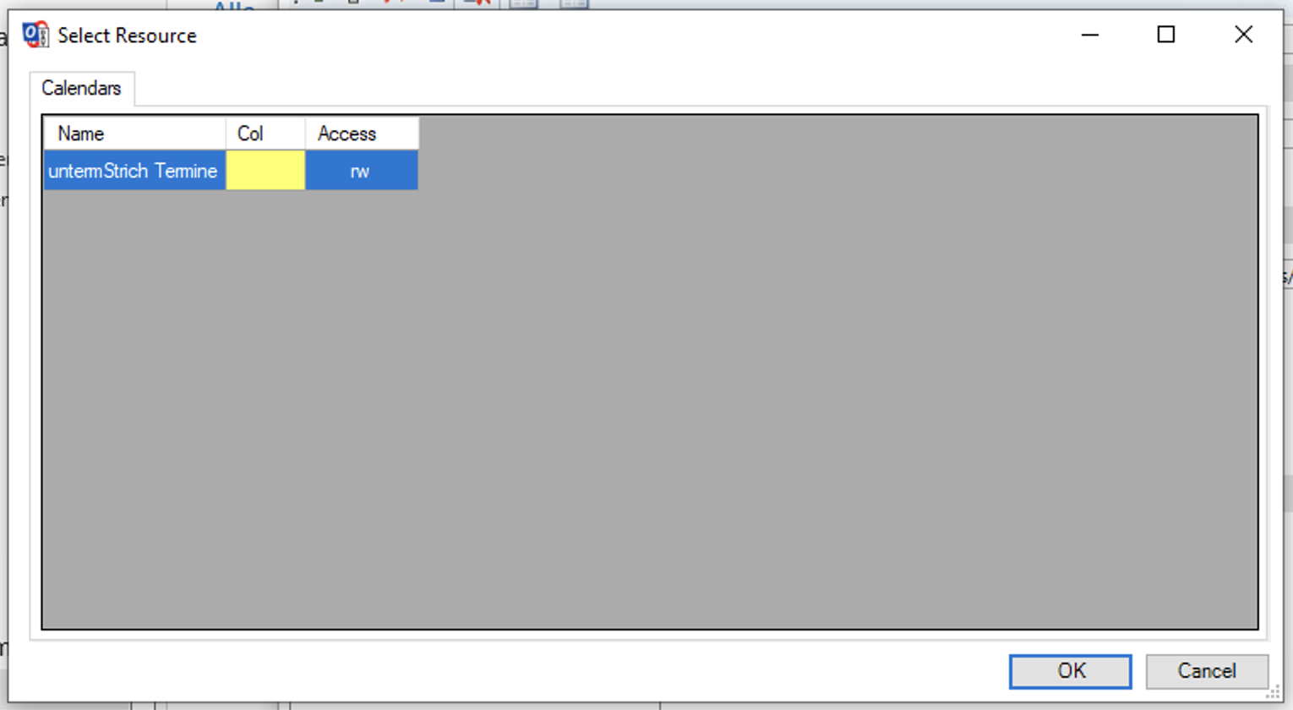Click the Select Resource title bar text
The image size is (1293, 710).
pos(127,35)
